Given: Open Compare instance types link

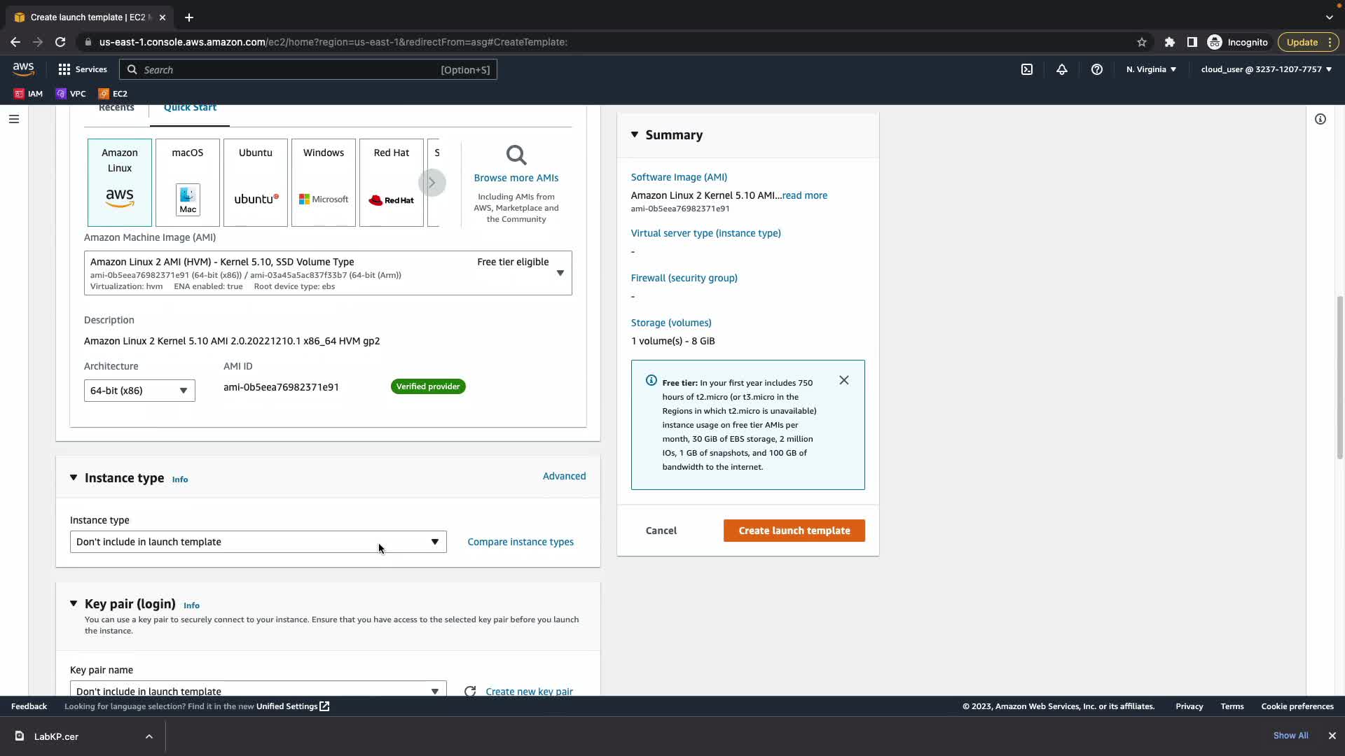Looking at the screenshot, I should tap(520, 542).
